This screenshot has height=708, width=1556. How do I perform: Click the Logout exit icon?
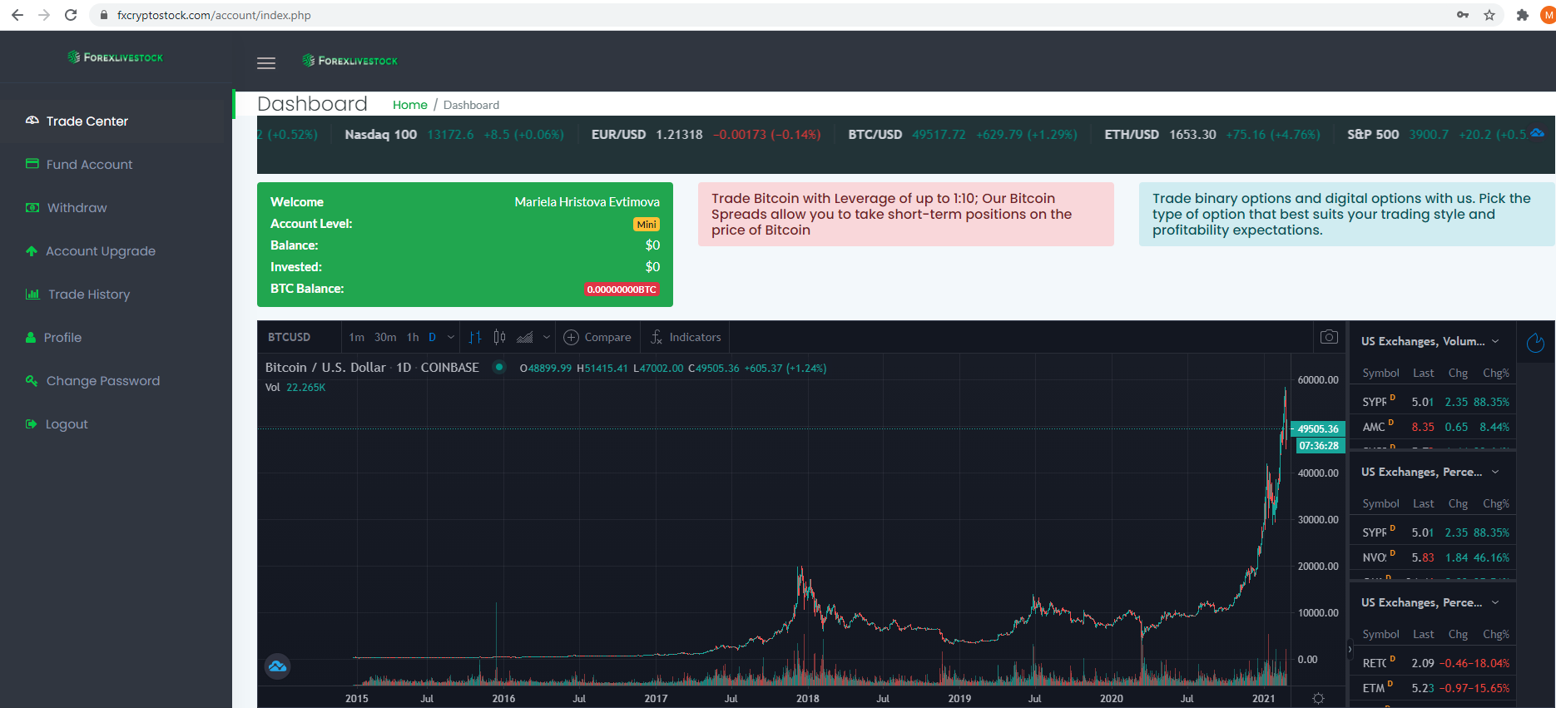pyautogui.click(x=32, y=423)
